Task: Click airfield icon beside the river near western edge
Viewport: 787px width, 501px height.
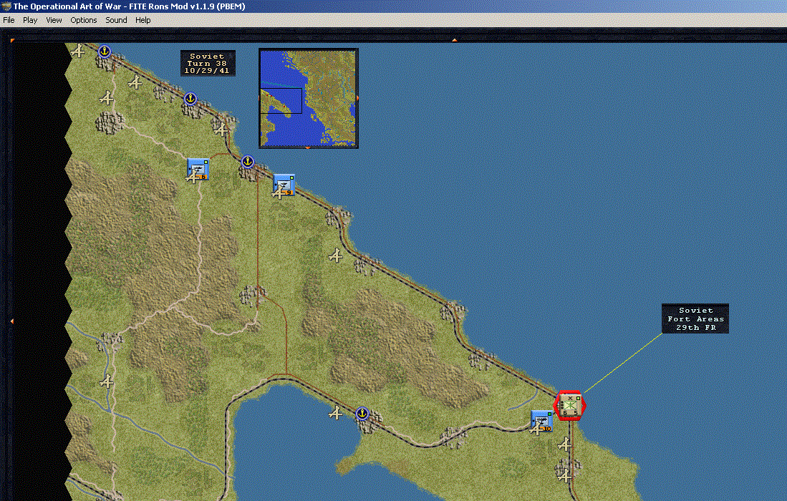Action: coord(107,381)
